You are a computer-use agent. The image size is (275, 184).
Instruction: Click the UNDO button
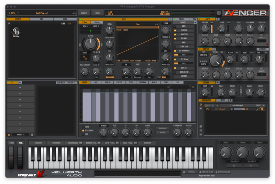click(x=97, y=13)
